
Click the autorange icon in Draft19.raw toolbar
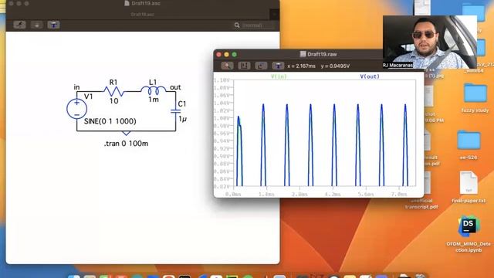click(x=244, y=66)
